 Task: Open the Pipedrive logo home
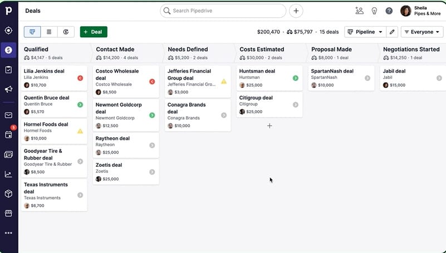tap(8, 11)
